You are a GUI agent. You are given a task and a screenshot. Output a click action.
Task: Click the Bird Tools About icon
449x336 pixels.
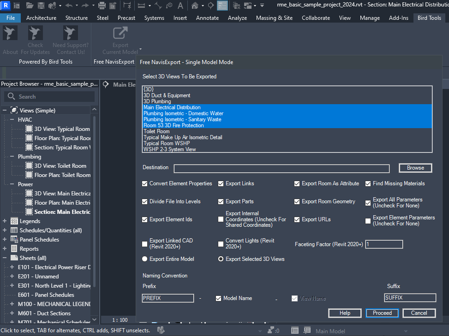10,34
